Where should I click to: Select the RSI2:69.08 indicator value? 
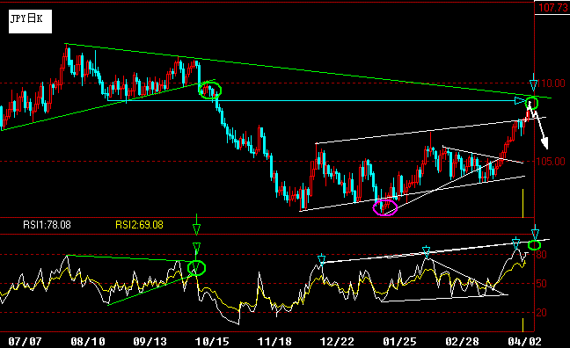139,225
